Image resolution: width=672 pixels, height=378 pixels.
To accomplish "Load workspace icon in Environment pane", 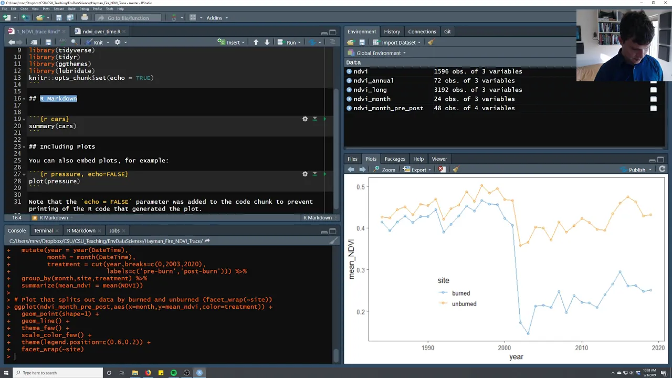I will pos(351,43).
